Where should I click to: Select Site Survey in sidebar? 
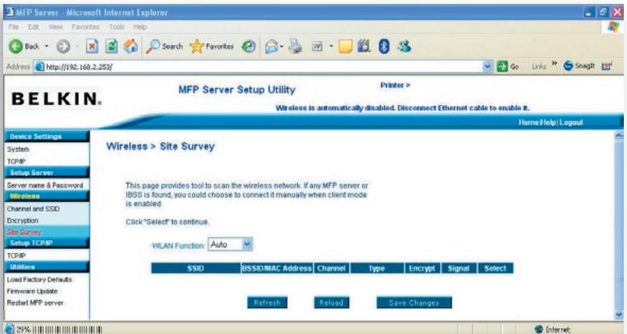click(x=24, y=232)
